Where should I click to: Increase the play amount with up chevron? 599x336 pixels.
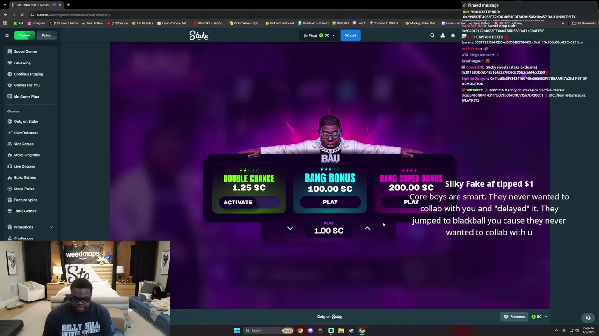coord(367,228)
